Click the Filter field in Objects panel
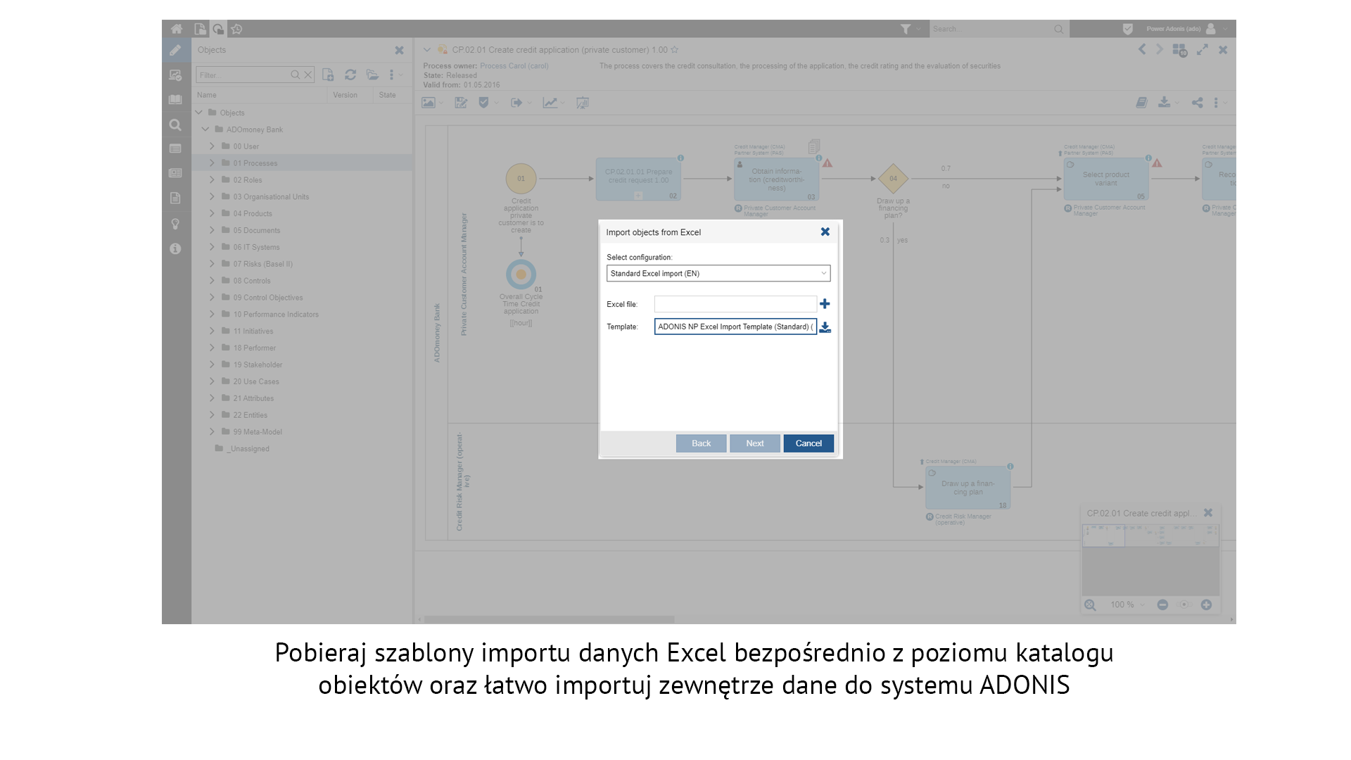This screenshot has width=1351, height=760. (243, 75)
